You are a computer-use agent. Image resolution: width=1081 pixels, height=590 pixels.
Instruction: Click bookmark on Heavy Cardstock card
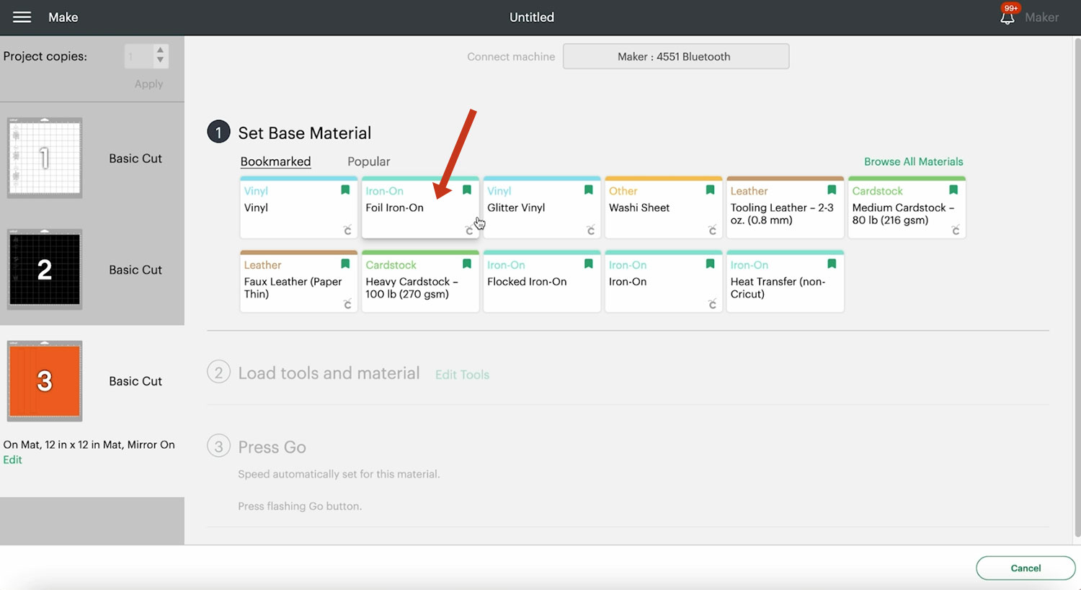pos(467,264)
